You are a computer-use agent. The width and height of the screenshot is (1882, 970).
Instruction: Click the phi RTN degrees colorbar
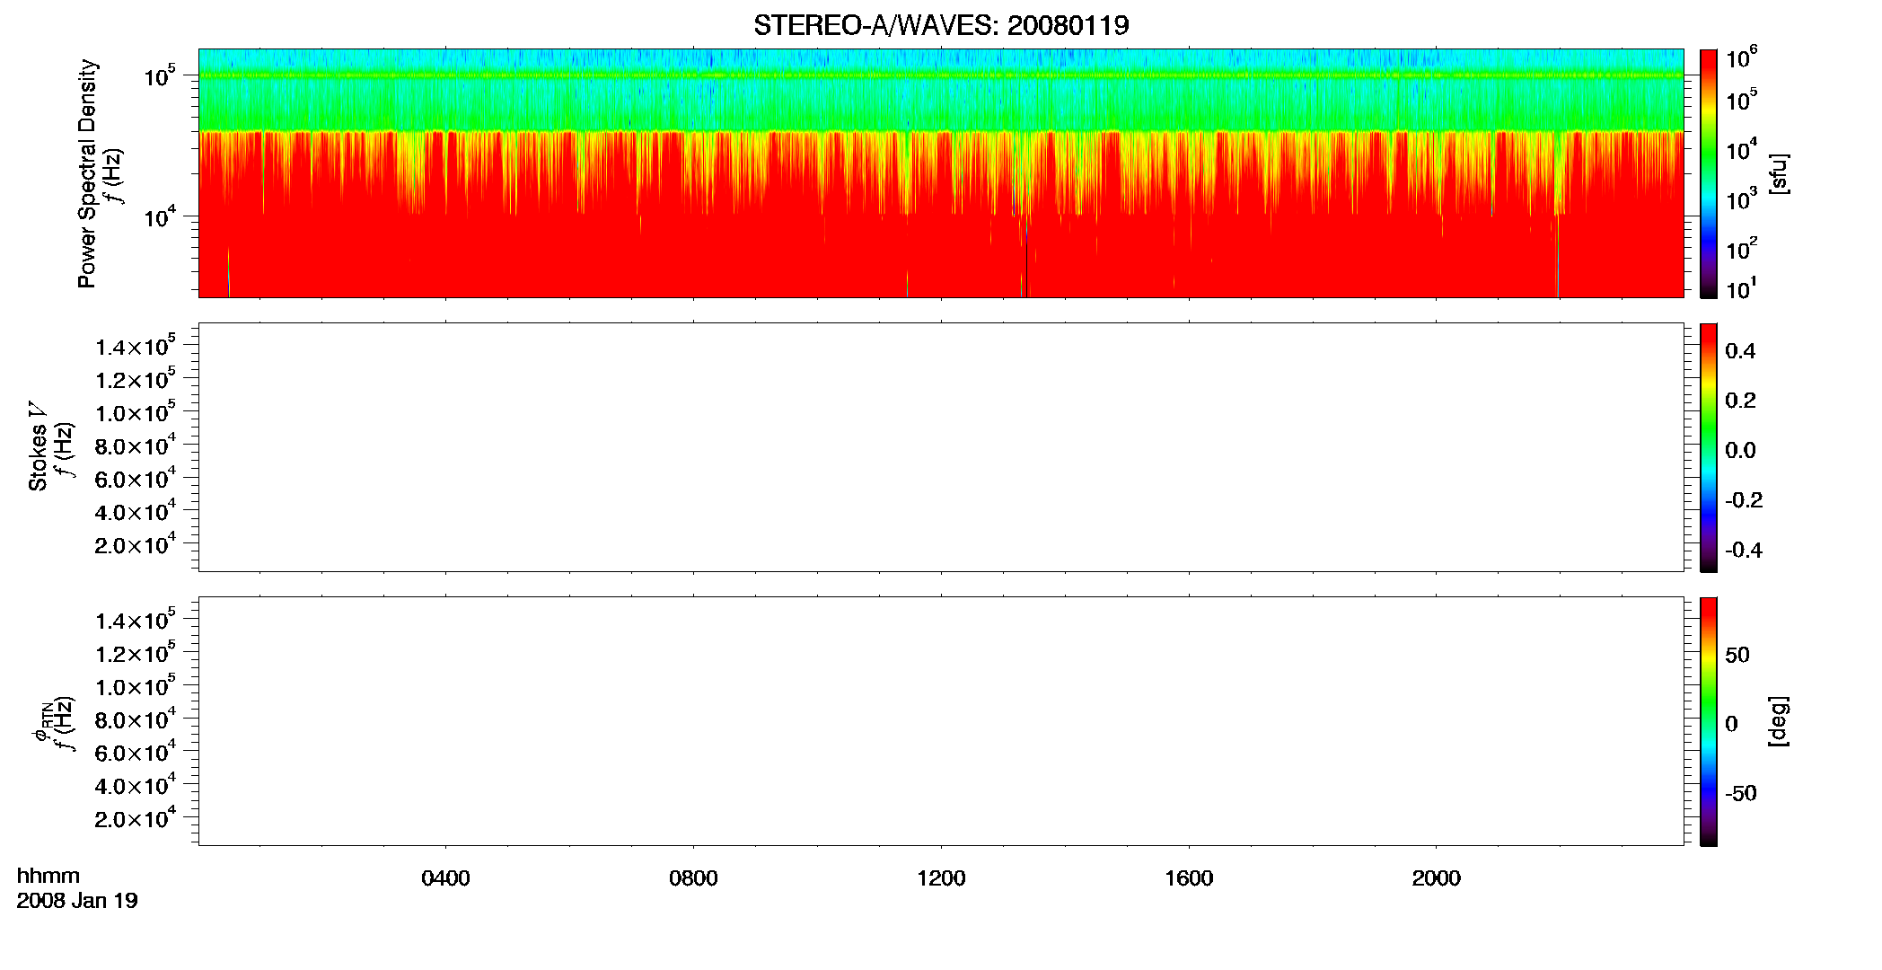pyautogui.click(x=1709, y=721)
